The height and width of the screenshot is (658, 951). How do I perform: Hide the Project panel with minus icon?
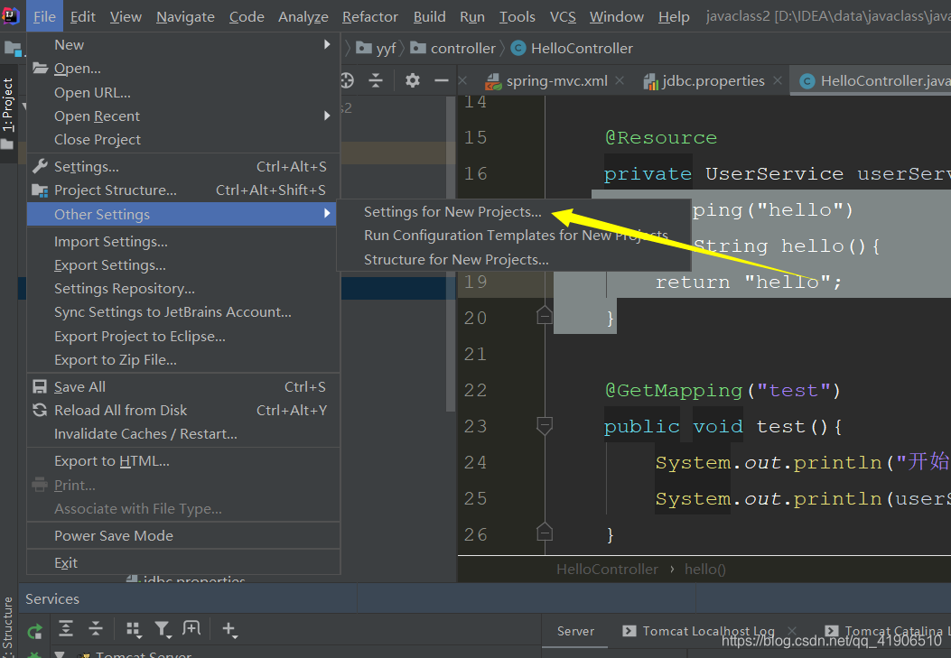442,80
